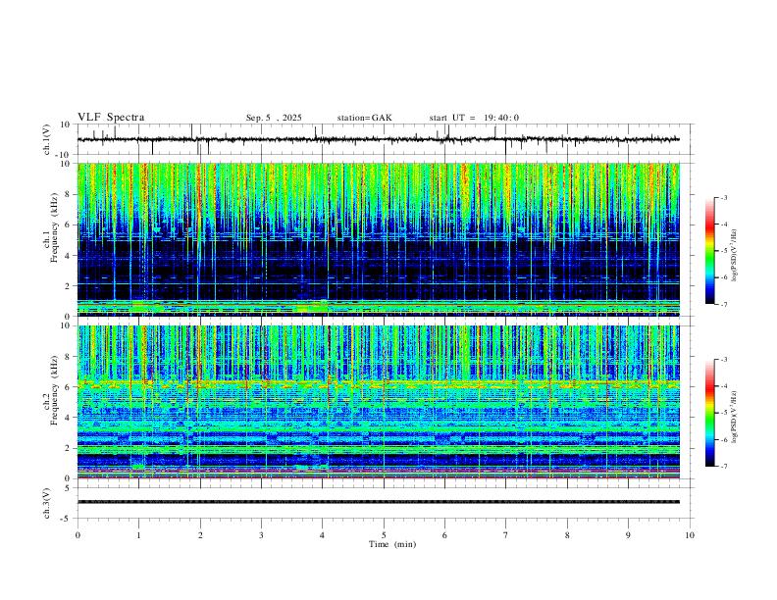Click the ch.3 black trace line
777x600 pixels.
(379, 502)
